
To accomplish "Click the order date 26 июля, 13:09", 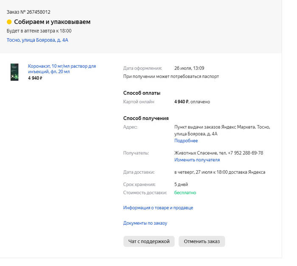I will click(189, 68).
